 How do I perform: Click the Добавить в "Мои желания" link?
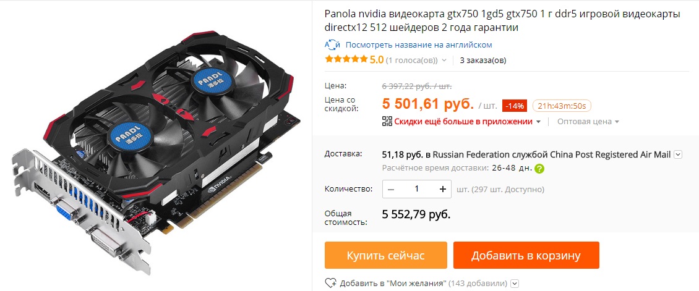[393, 284]
